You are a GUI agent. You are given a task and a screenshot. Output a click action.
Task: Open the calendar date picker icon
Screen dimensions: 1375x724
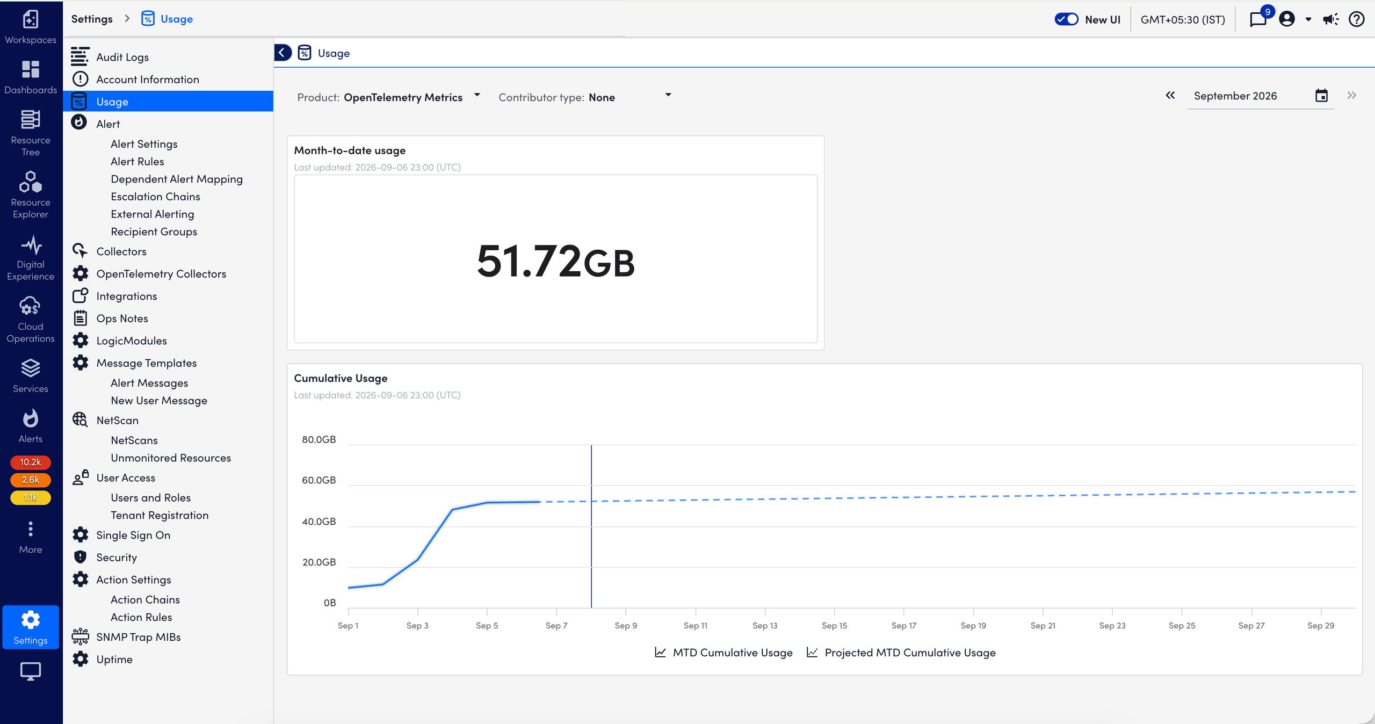click(1321, 96)
